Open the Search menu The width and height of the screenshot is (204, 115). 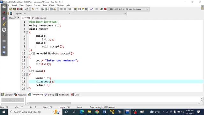pos(14,5)
